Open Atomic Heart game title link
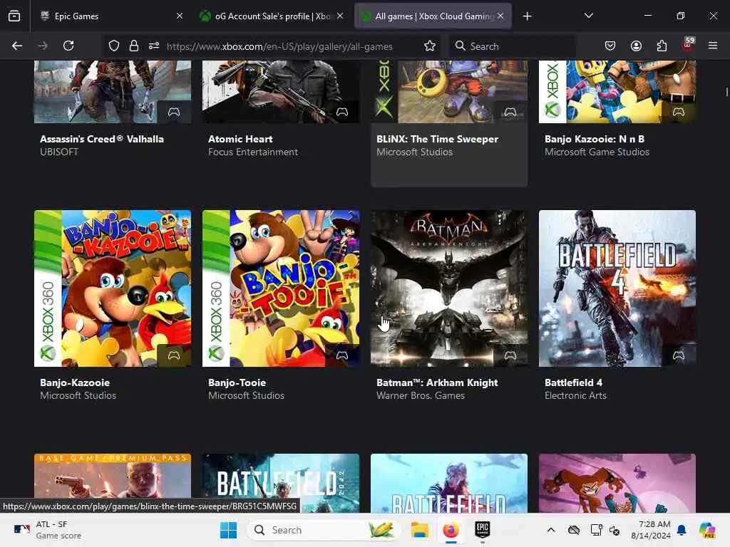Screen dimensions: 730x547 240,139
